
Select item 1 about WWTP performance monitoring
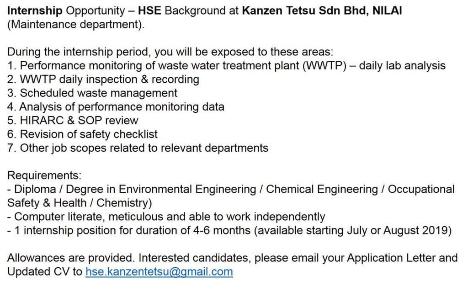coord(226,66)
